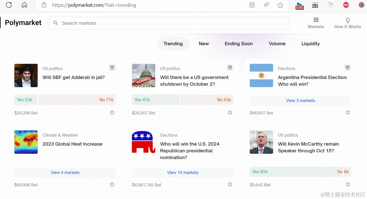This screenshot has width=367, height=199.
Task: Open the NEW badge extension icon
Action: 315,5
